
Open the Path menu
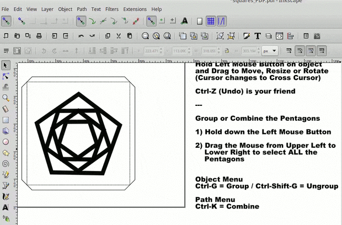pos(82,9)
